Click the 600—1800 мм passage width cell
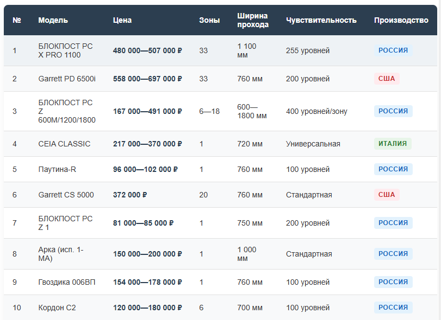 (252, 111)
